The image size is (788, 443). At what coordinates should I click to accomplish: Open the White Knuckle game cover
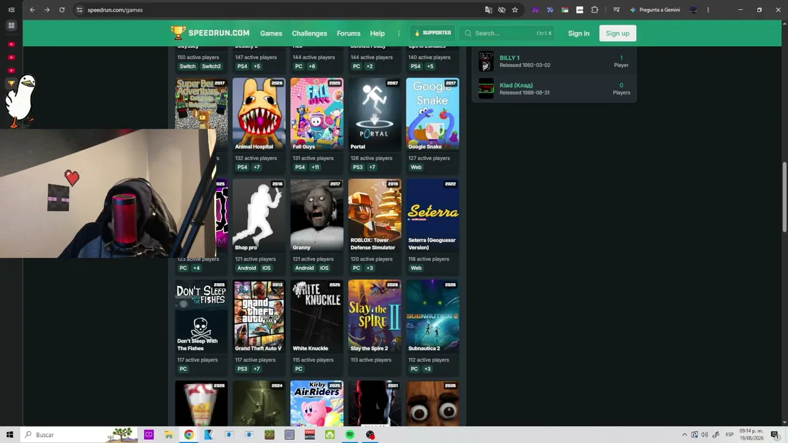[x=317, y=316]
